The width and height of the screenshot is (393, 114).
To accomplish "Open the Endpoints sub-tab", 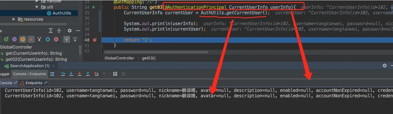I will click(x=34, y=83).
